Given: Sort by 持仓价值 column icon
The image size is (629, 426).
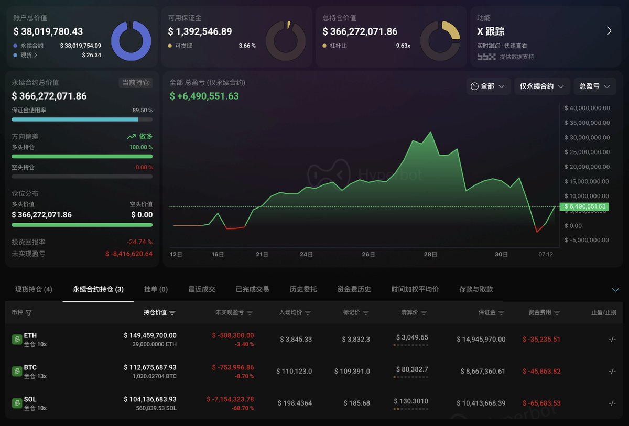Looking at the screenshot, I should pyautogui.click(x=172, y=313).
